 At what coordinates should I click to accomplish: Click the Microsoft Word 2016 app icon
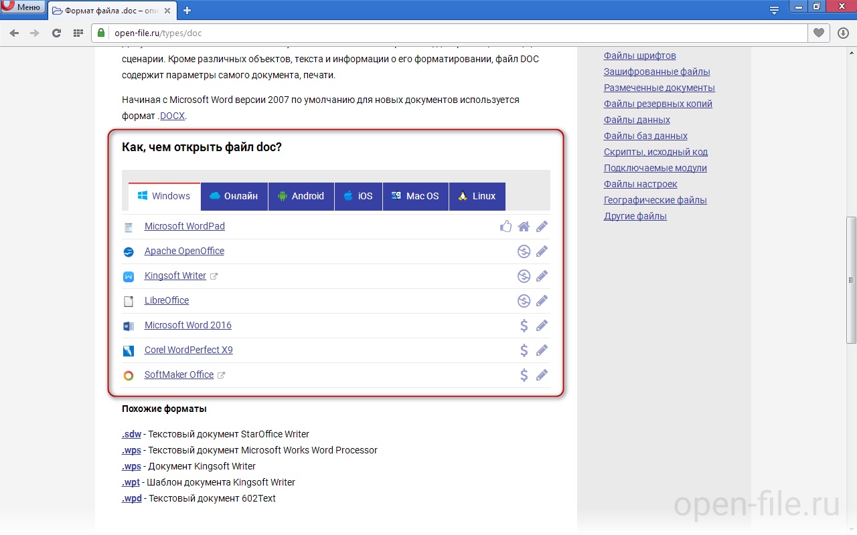coord(129,326)
